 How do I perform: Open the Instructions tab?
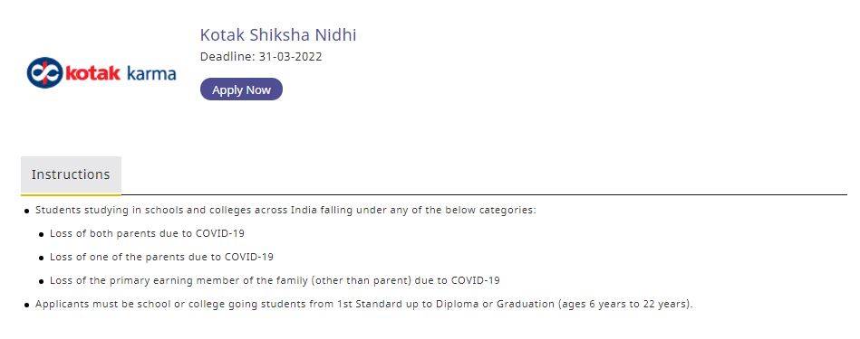tap(71, 175)
